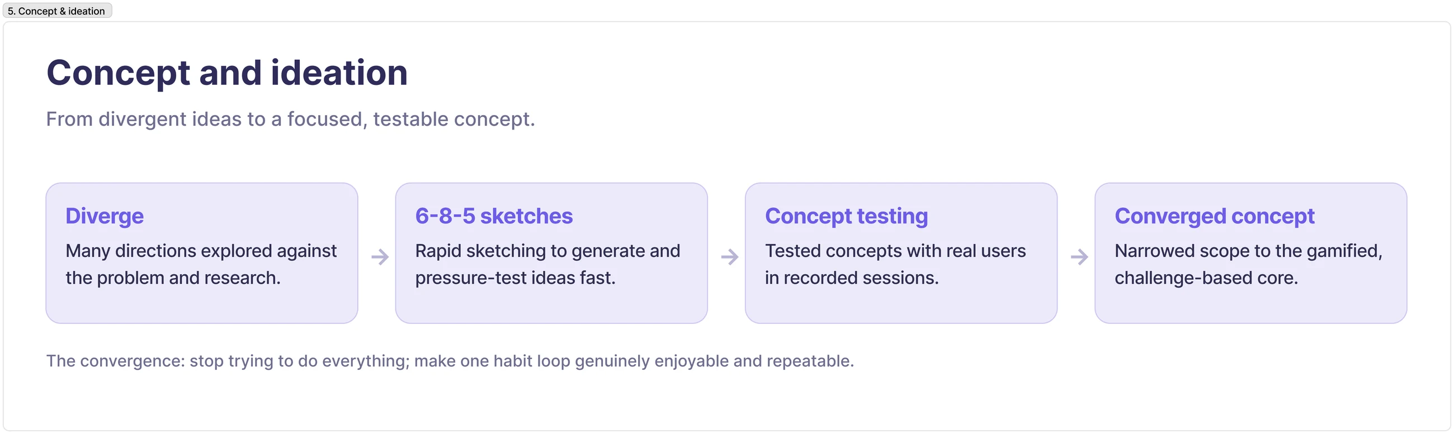Select the 'Concept testing' card heading
The height and width of the screenshot is (434, 1454).
pyautogui.click(x=846, y=216)
